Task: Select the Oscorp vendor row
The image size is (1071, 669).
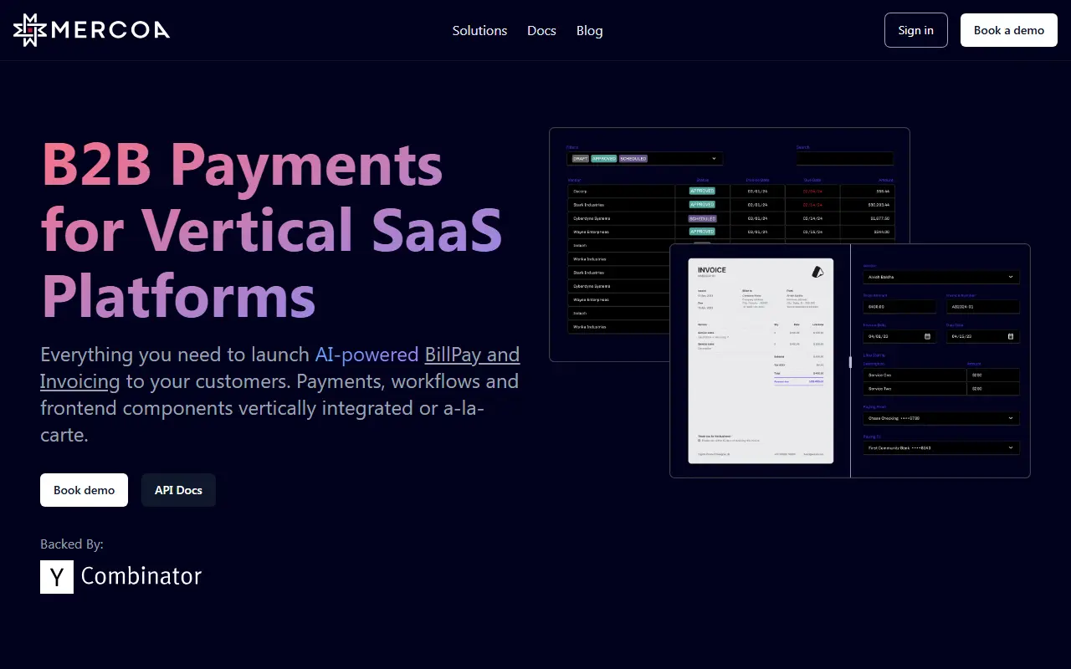Action: (731, 192)
